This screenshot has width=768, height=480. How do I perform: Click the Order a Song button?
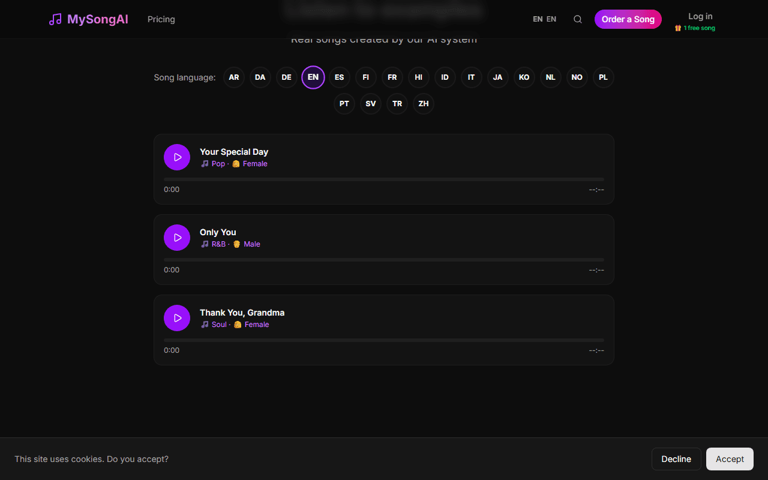pyautogui.click(x=628, y=19)
